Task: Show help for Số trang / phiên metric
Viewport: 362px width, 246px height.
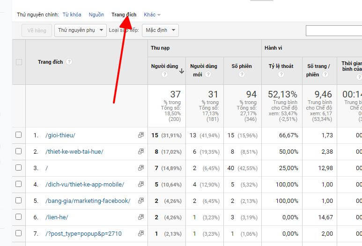Action: coord(325,75)
